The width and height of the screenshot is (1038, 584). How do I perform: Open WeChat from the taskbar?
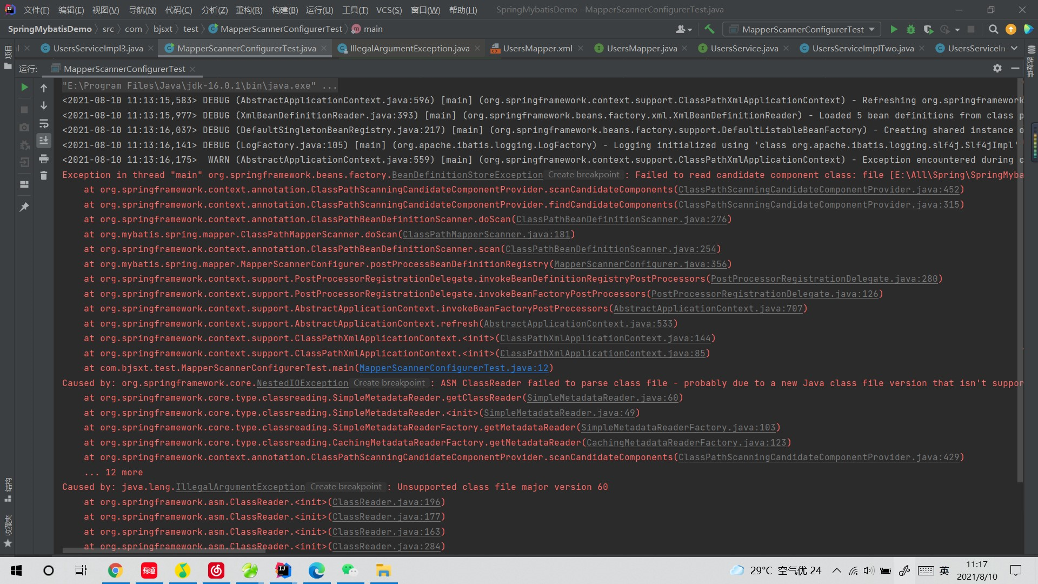pos(350,570)
